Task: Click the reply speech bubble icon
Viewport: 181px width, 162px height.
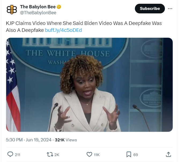Action: [x=10, y=154]
